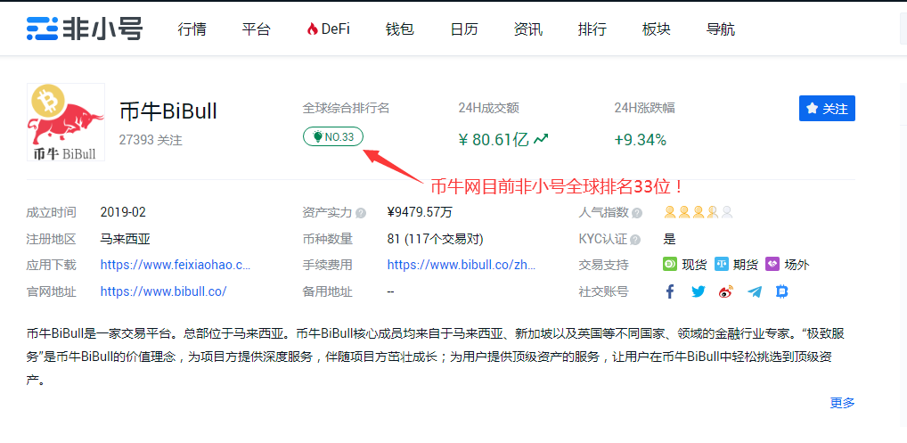The image size is (907, 443).
Task: Open the Weibo social account
Action: pyautogui.click(x=726, y=291)
